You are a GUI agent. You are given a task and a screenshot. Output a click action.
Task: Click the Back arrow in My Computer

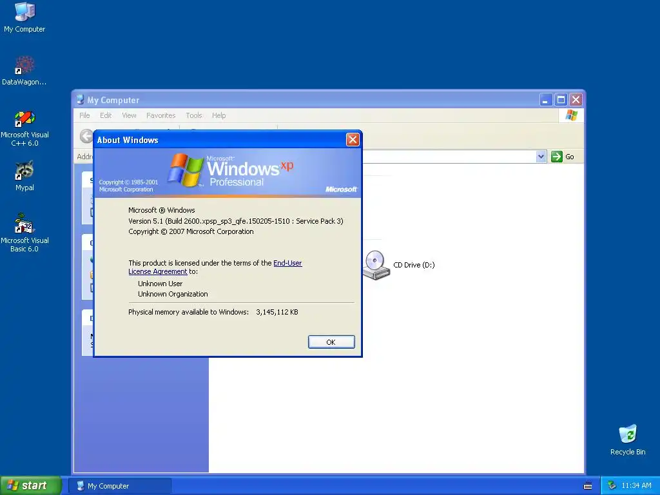[x=86, y=136]
